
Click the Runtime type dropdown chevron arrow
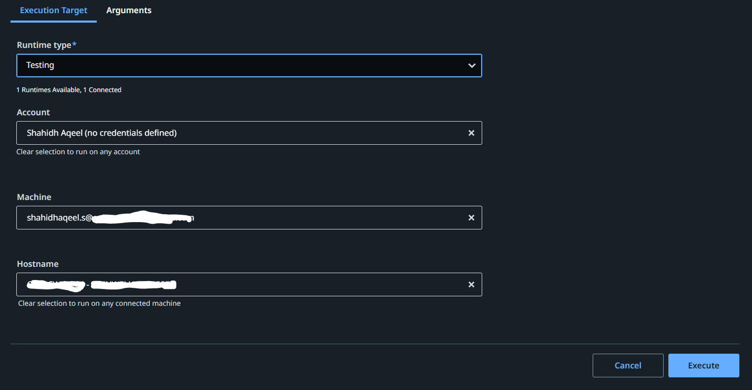(x=472, y=66)
